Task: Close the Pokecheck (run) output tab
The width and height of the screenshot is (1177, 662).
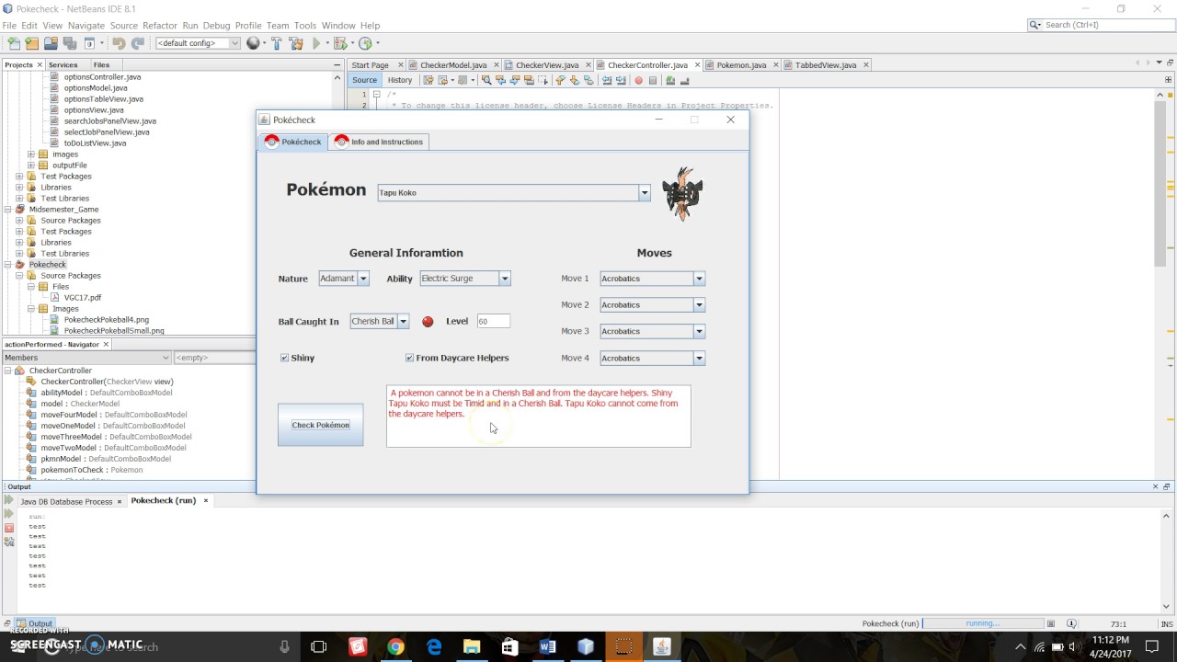Action: coord(206,501)
